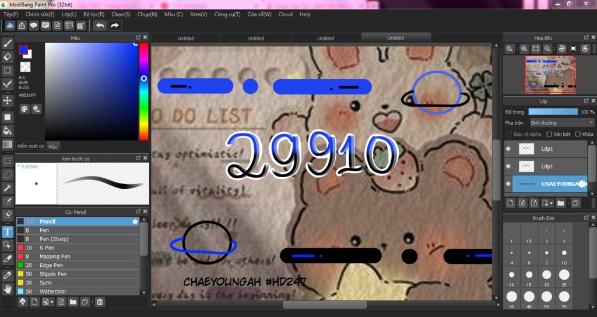Select the Move tool

pyautogui.click(x=7, y=100)
